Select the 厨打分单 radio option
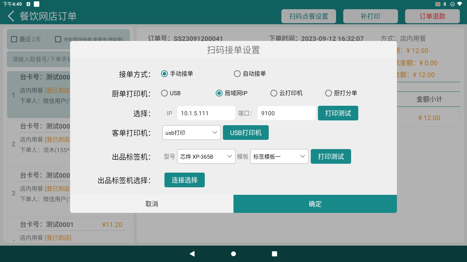The width and height of the screenshot is (467, 262). (x=329, y=93)
